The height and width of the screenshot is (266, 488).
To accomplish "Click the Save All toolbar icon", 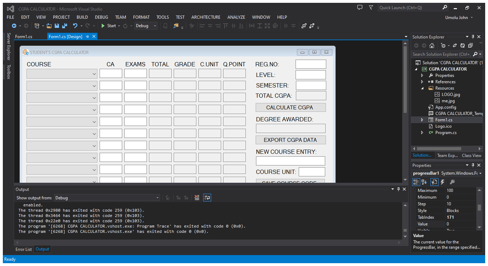I will pyautogui.click(x=65, y=26).
